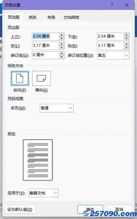The height and width of the screenshot is (219, 137).
Task: Close the 页面设置 dialog
Action: tap(127, 5)
